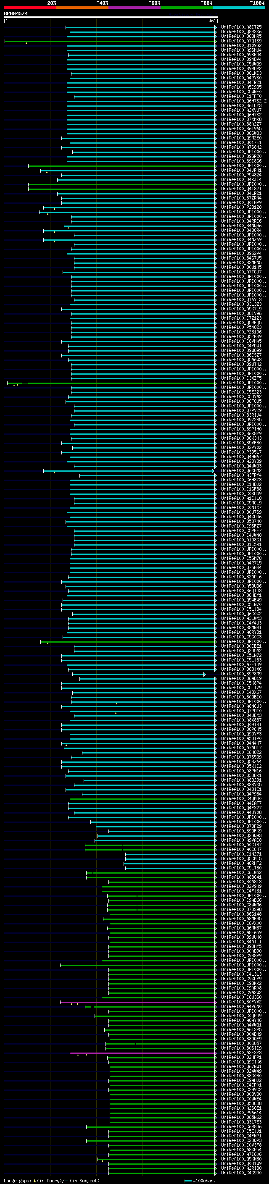Click label UniRef100_Q2HFP1
269x1184 pixels.
click(x=241, y=1057)
